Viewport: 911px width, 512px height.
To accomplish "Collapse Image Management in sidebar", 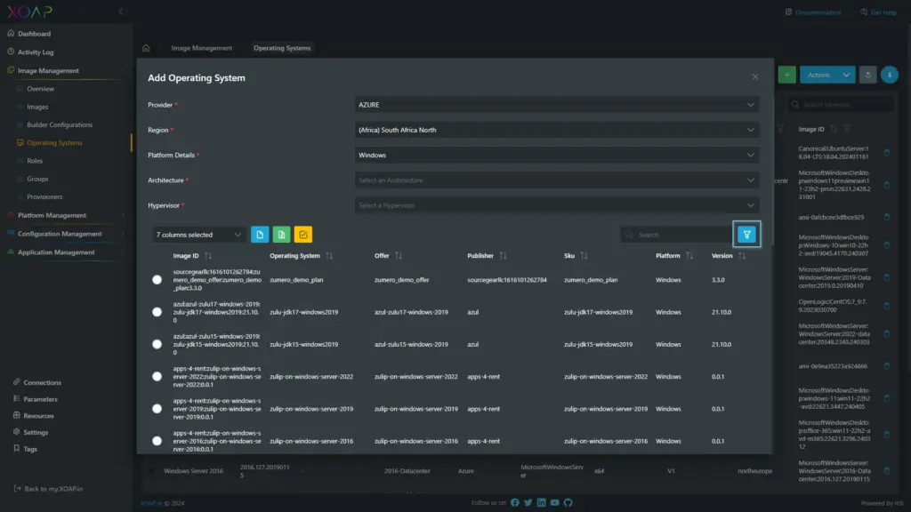I will (66, 71).
